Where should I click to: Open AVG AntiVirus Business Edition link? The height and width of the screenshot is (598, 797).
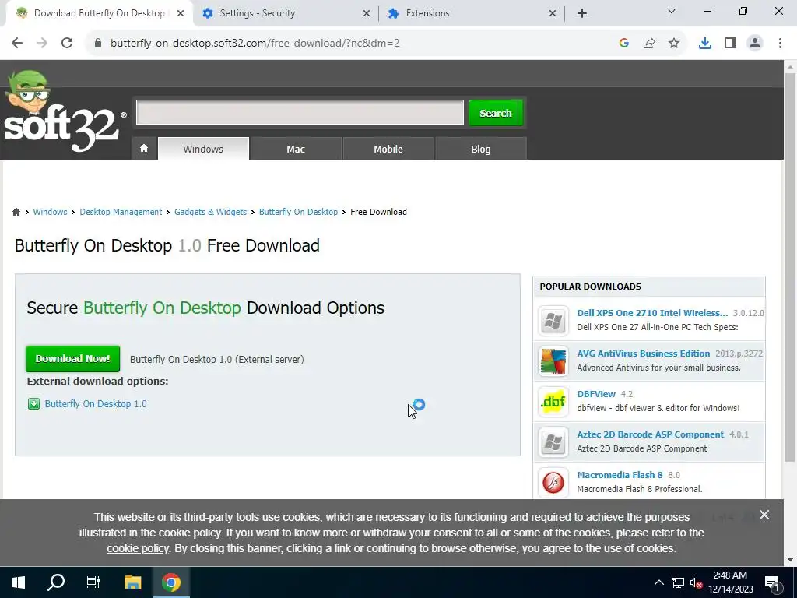[x=644, y=354]
